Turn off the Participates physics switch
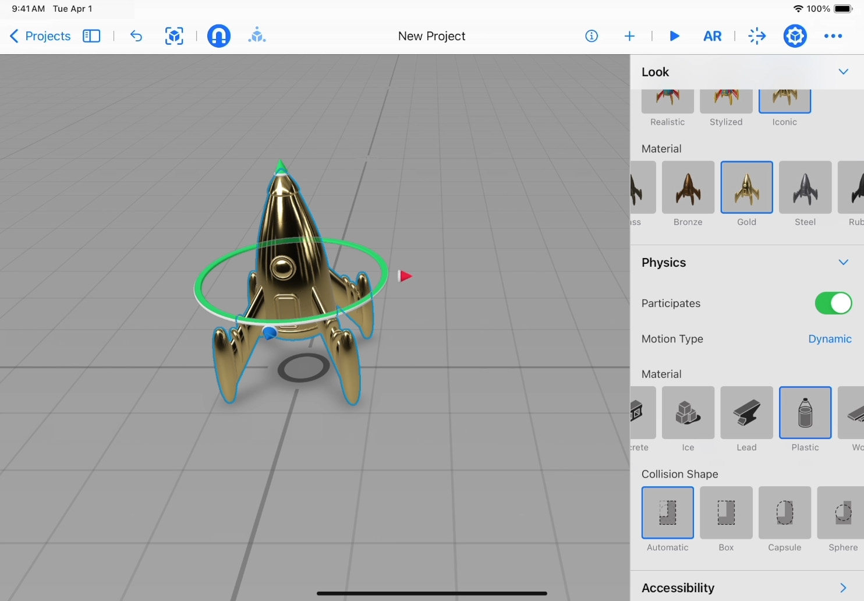Viewport: 864px width, 601px height. tap(833, 303)
